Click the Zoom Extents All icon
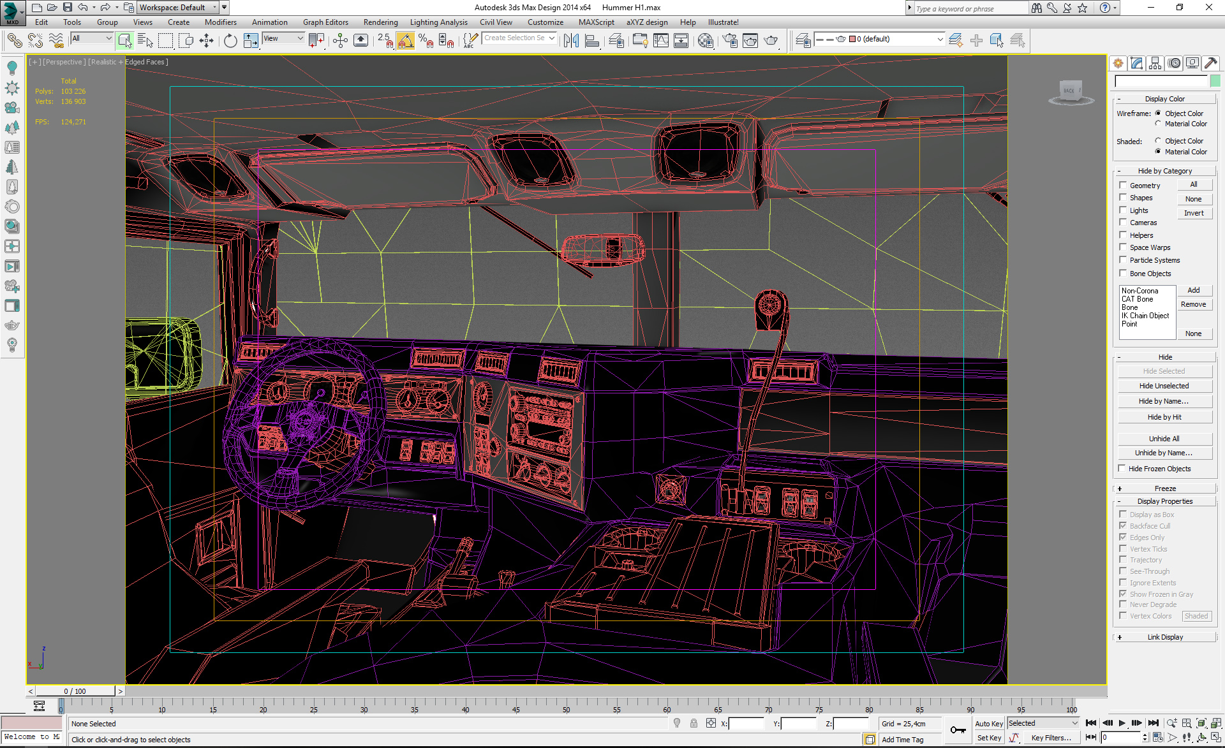The height and width of the screenshot is (748, 1225). 1217,723
